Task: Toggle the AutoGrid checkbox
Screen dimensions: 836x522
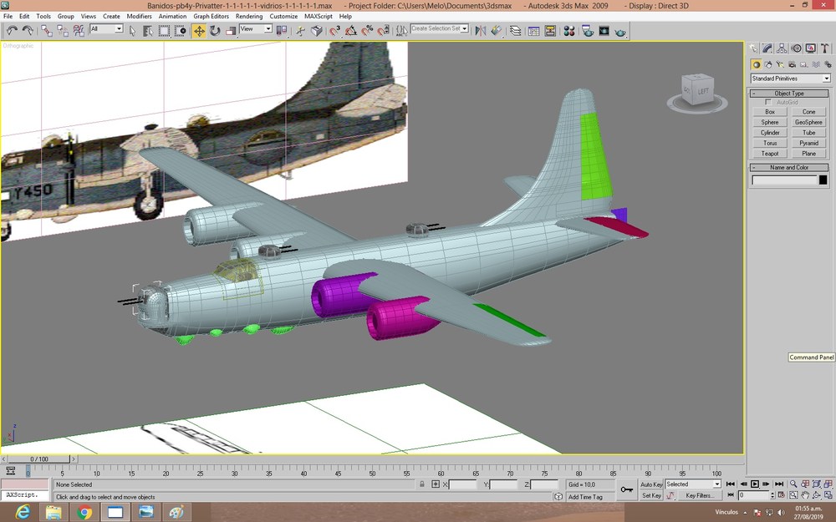Action: point(768,102)
